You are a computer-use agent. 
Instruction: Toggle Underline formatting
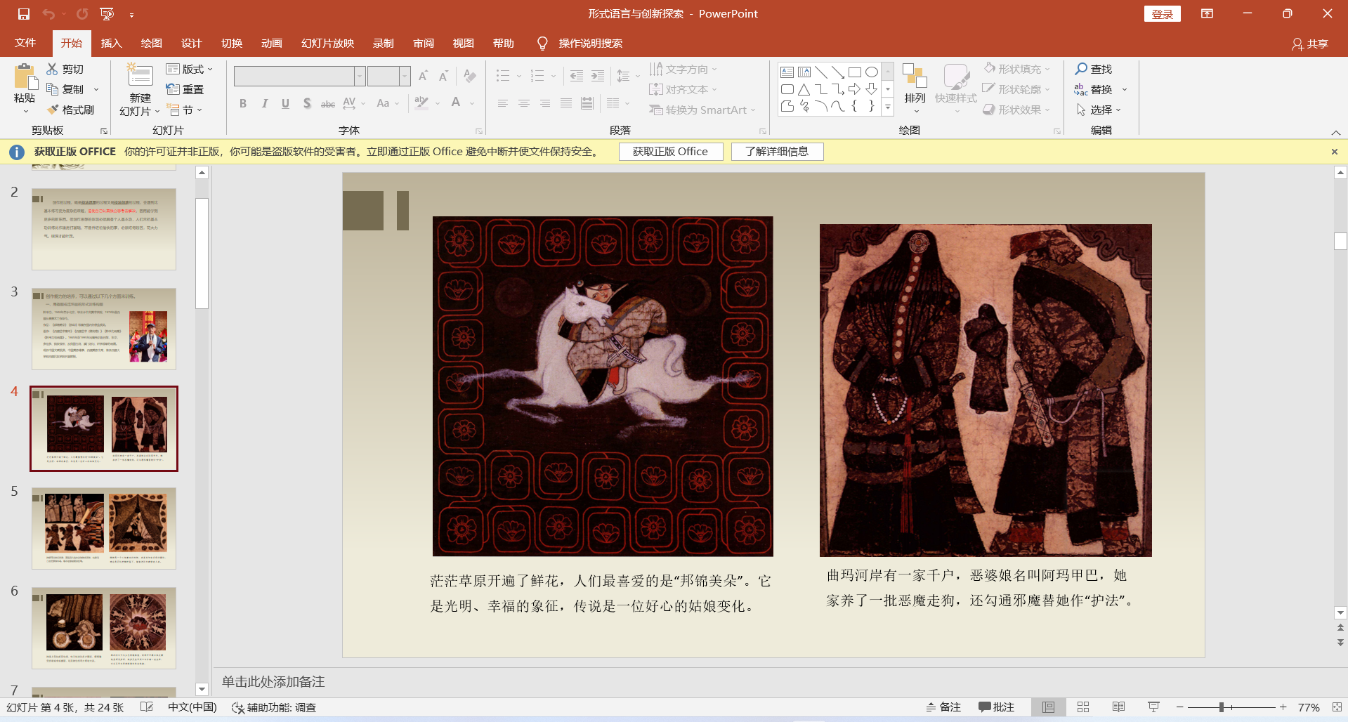[x=285, y=103]
